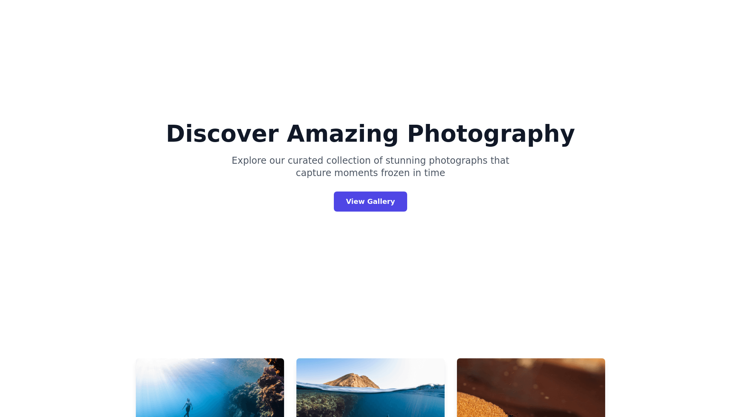Click the word Discover in the heading
This screenshot has width=741, height=417.
click(x=222, y=134)
